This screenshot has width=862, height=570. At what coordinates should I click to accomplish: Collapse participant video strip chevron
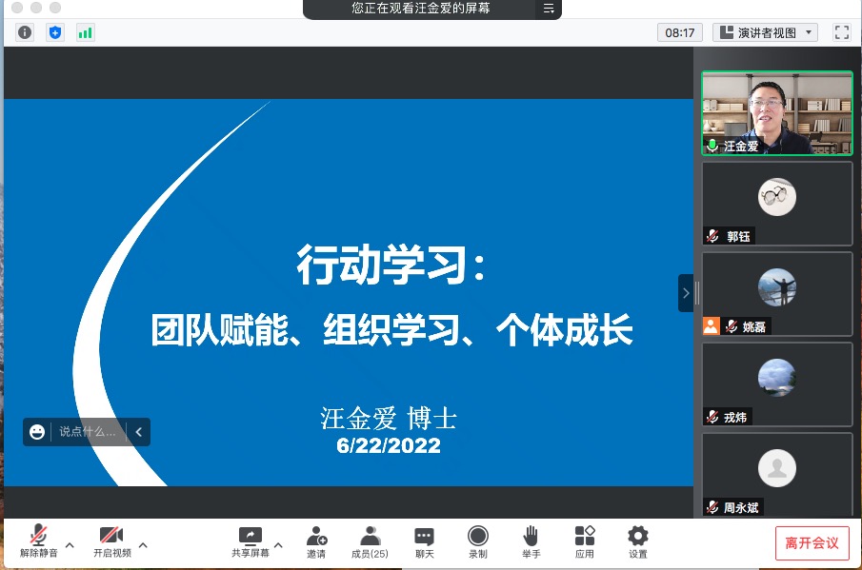tap(686, 293)
